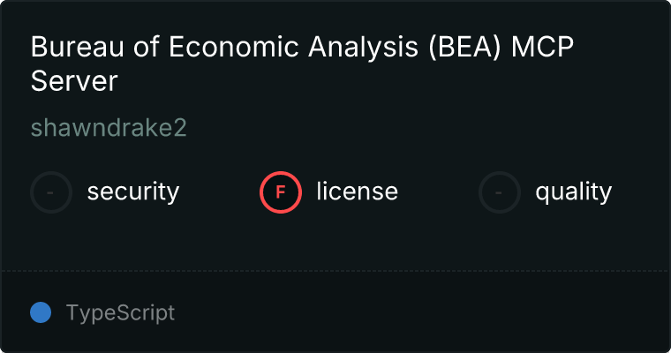671x353 pixels.
Task: Select the license label text
Action: click(357, 192)
